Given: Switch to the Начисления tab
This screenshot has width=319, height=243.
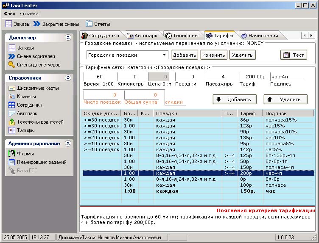Looking at the screenshot, I should coord(260,36).
